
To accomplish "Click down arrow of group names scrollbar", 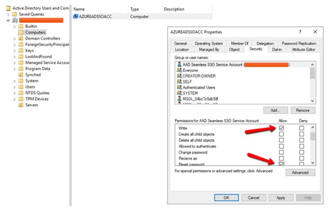I will point(312,101).
